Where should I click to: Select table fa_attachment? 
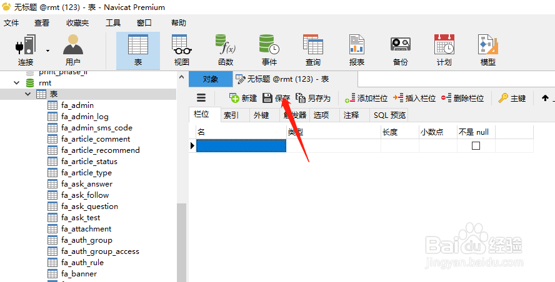click(x=86, y=228)
